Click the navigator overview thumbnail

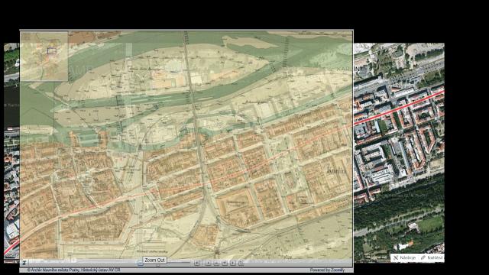click(x=44, y=56)
